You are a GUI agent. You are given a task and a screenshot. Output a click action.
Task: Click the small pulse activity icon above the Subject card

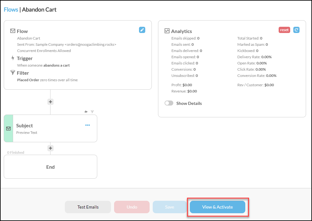86,112
